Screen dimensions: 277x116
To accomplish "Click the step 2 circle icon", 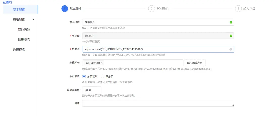I will pos(151,9).
